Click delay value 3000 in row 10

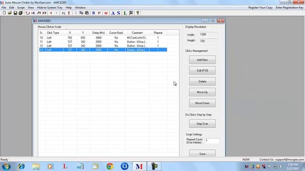[x=99, y=38]
